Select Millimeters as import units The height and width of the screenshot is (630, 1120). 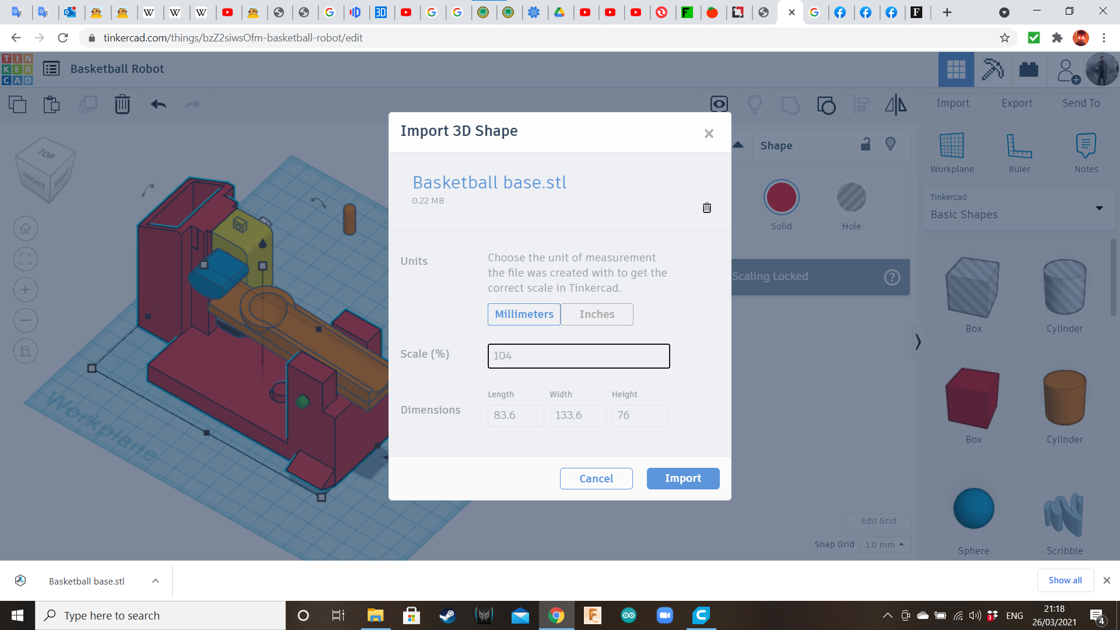pyautogui.click(x=524, y=314)
